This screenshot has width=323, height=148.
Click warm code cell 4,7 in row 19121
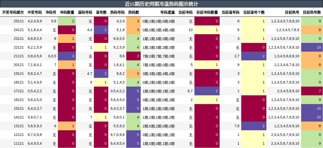tap(89, 73)
